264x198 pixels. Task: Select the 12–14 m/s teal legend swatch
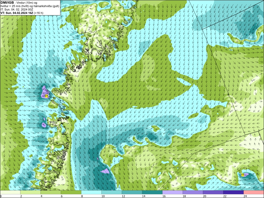[132, 192]
